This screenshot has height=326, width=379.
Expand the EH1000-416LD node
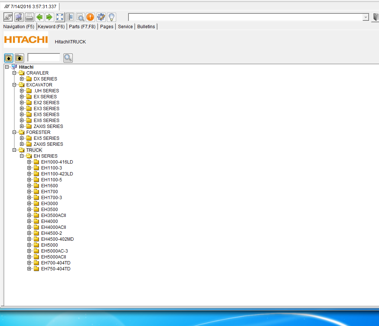click(29, 162)
